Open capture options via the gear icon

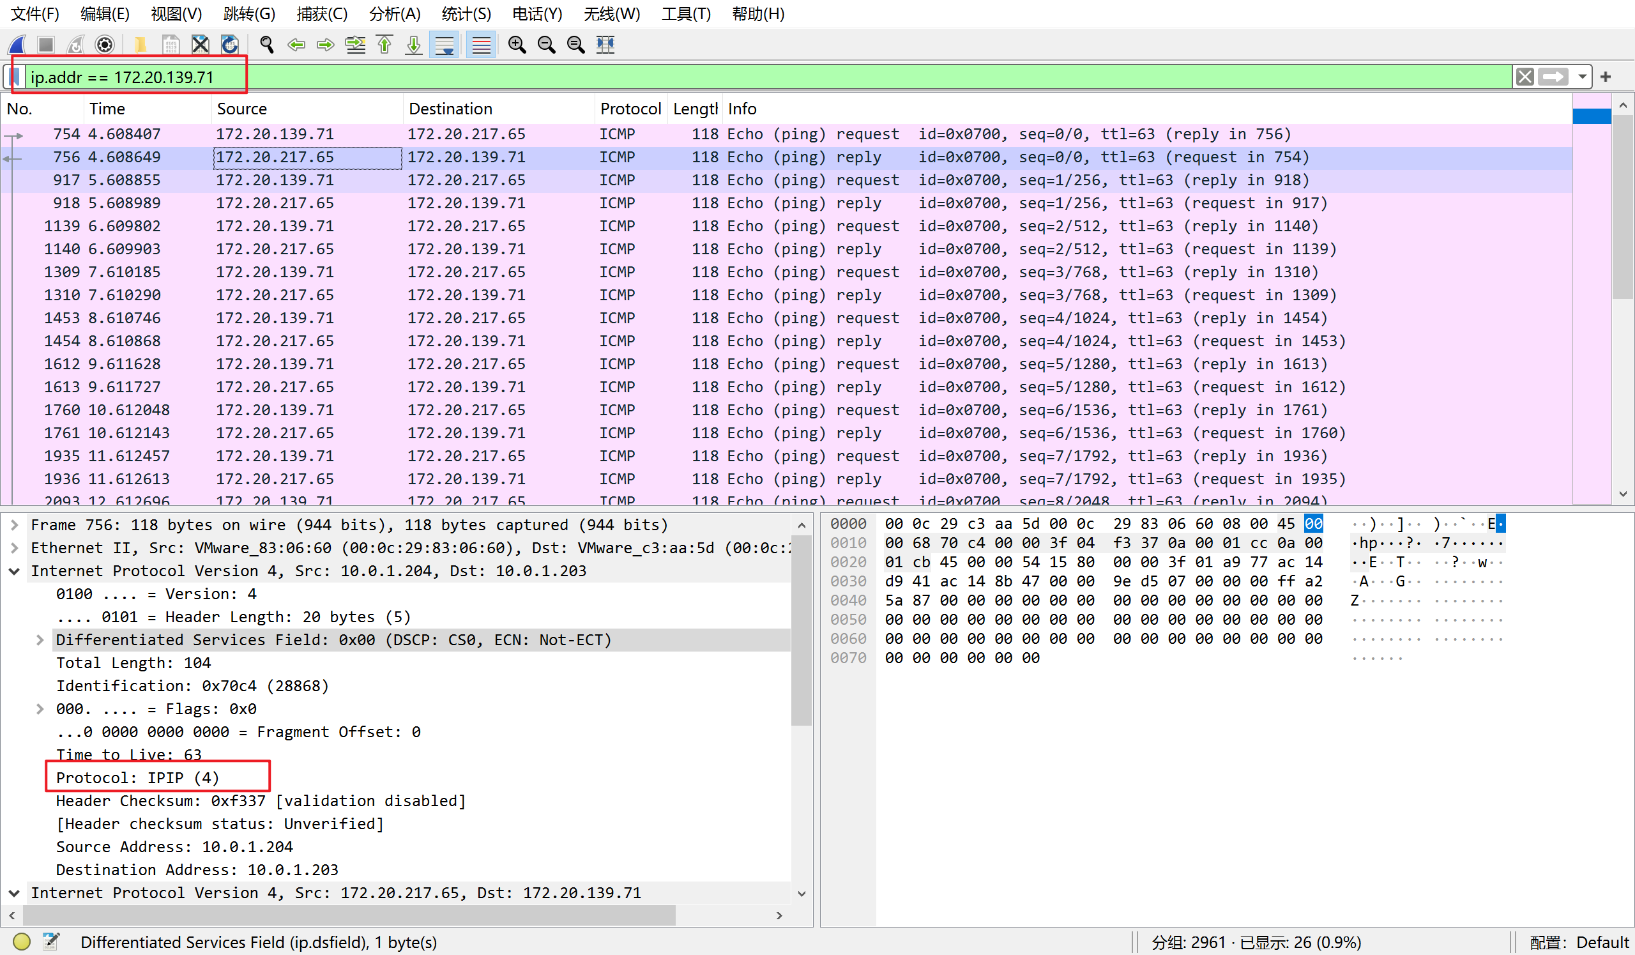(x=105, y=44)
